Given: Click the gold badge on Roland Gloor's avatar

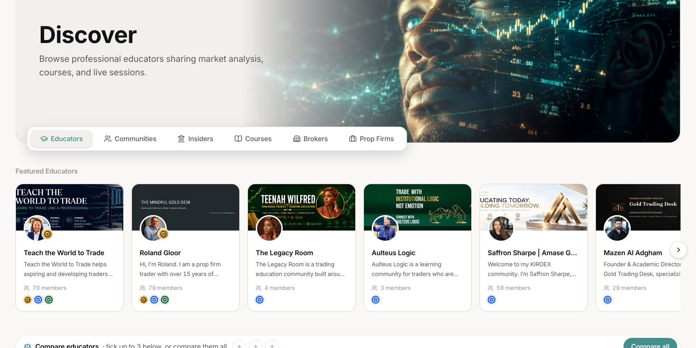Looking at the screenshot, I should (x=163, y=234).
